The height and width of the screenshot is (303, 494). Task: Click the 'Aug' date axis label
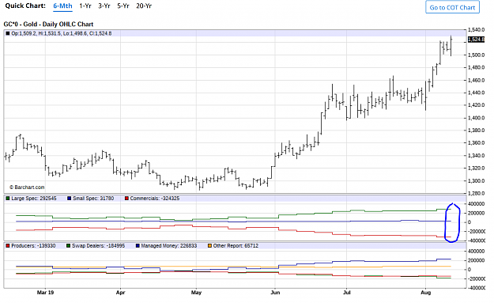click(426, 293)
